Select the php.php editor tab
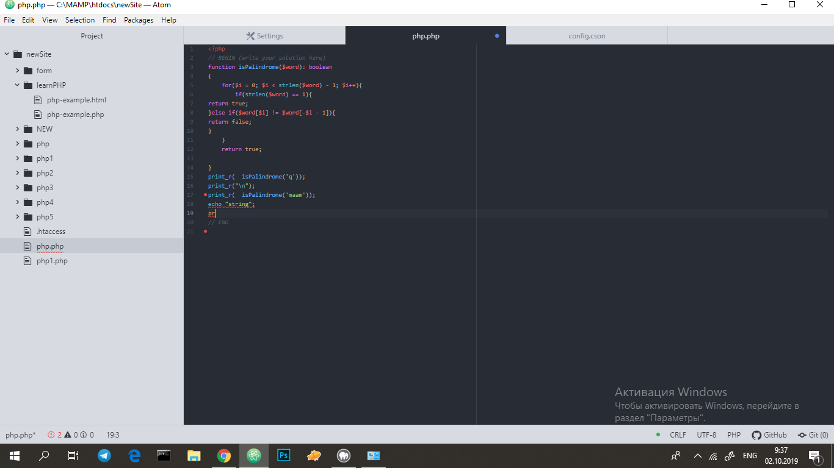 click(x=426, y=36)
